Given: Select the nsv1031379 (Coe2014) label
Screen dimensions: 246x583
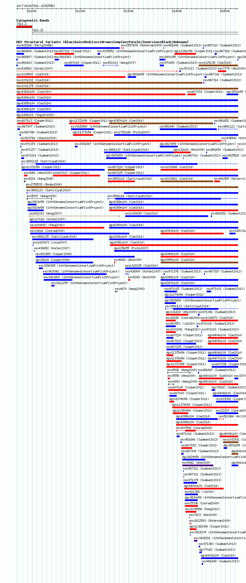Looking at the screenshot, I should click(x=33, y=86).
